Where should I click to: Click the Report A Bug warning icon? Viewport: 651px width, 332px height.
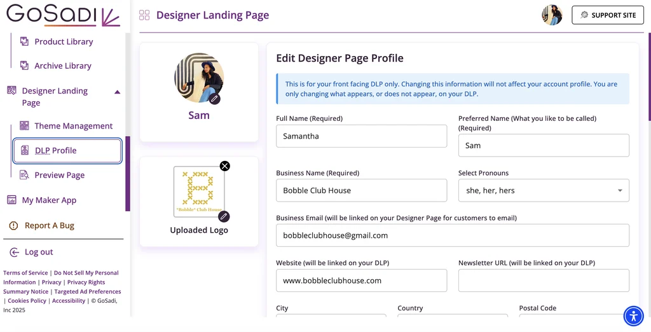click(13, 226)
